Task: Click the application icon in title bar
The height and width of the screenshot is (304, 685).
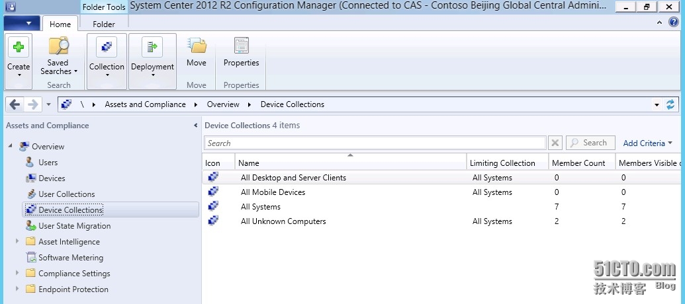Action: click(x=11, y=7)
